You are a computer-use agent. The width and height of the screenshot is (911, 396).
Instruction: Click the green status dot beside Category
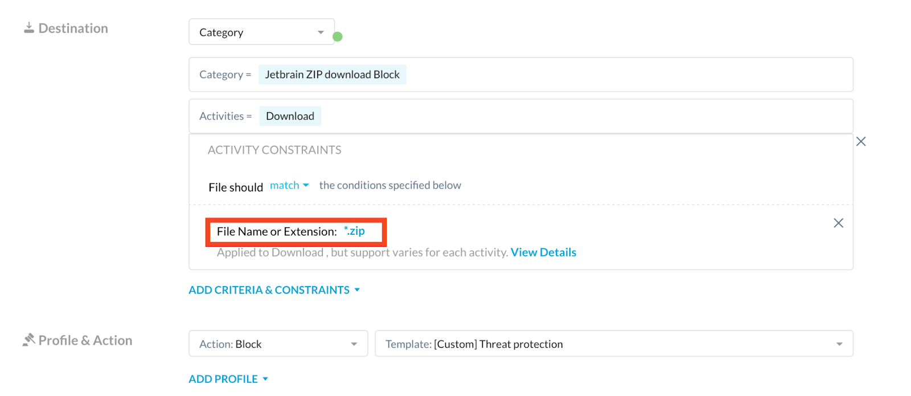(337, 36)
